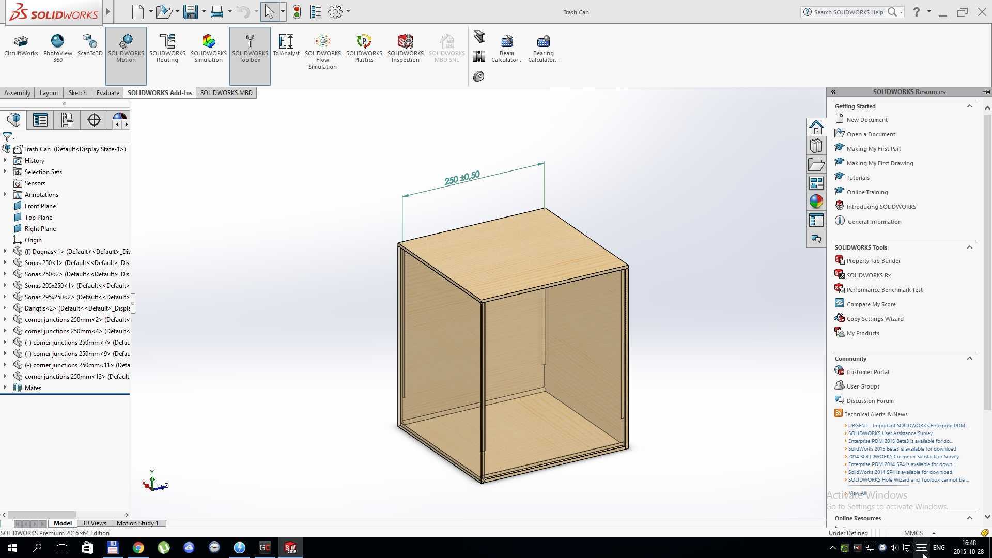This screenshot has height=558, width=992.
Task: Open the Windows Start menu
Action: pyautogui.click(x=12, y=548)
